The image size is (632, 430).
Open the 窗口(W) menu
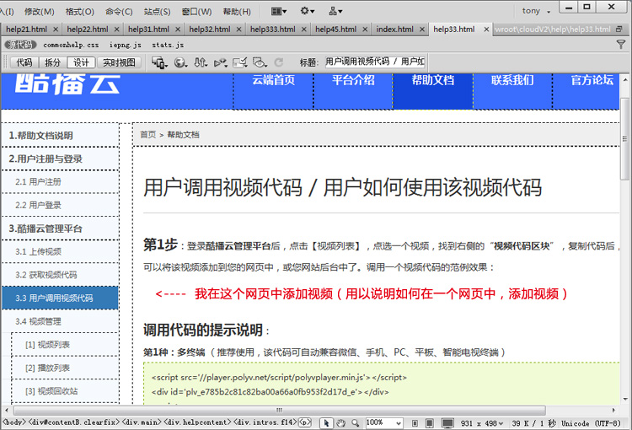point(196,12)
